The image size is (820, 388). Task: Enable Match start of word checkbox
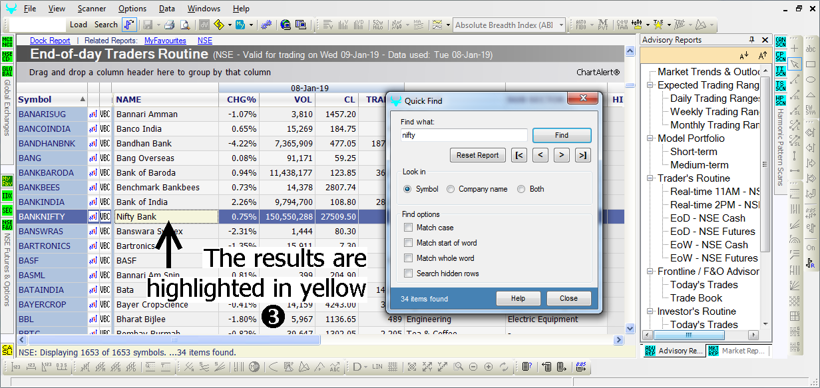coord(408,243)
